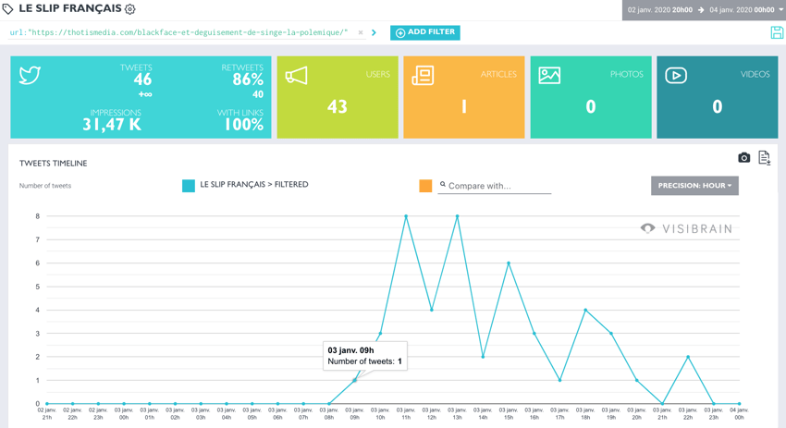Click the picture icon in Photos card
This screenshot has height=428, width=786.
549,75
